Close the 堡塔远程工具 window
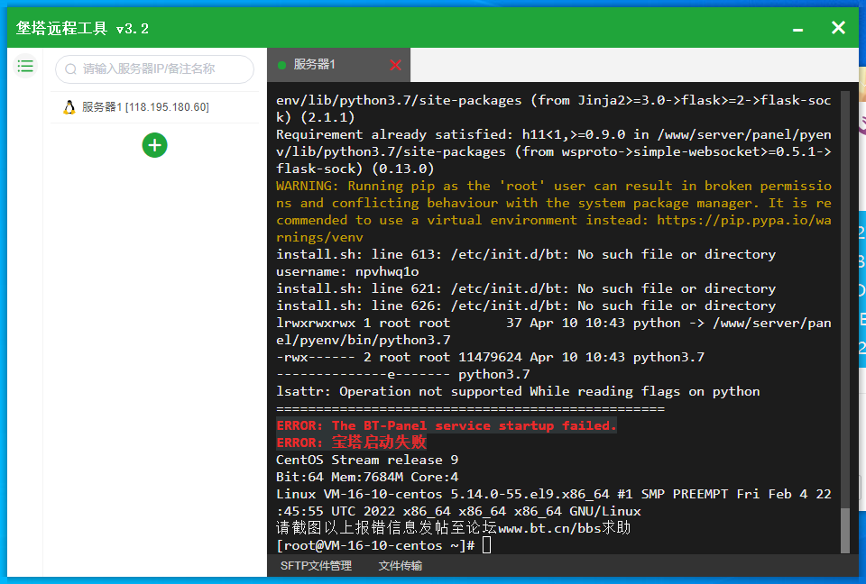866x584 pixels. (x=838, y=28)
